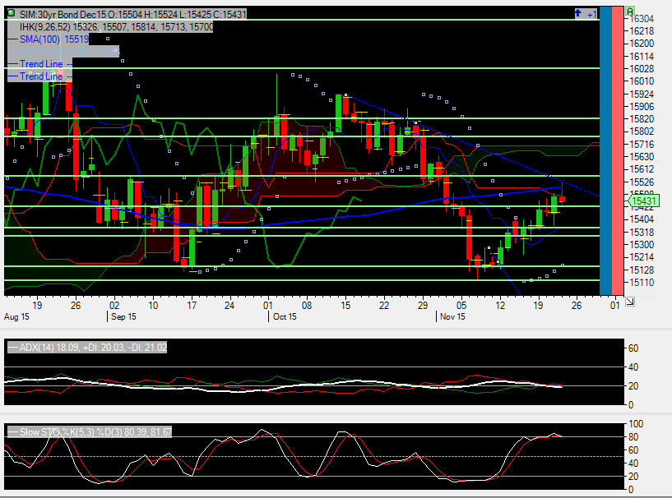The width and height of the screenshot is (672, 498).
Task: Click the diagonal arrow icon below price axis
Action: click(629, 302)
